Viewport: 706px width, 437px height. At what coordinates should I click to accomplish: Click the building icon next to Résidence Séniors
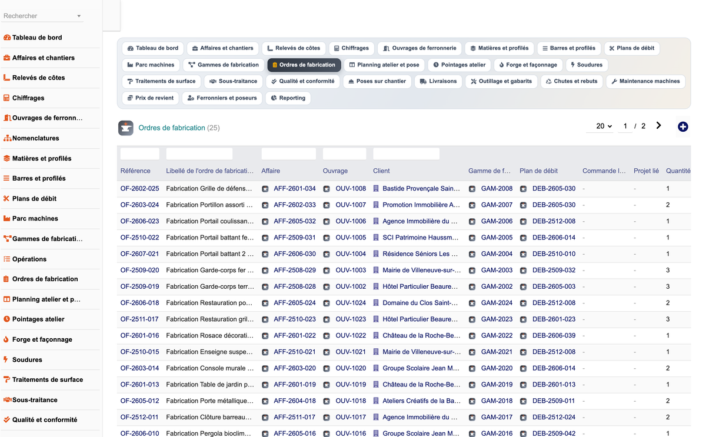pos(376,254)
